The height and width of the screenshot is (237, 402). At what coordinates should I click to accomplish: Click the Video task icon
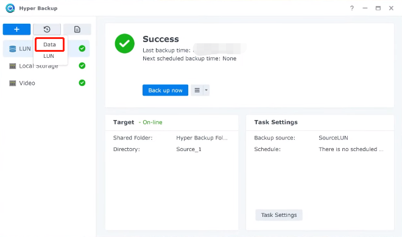(12, 83)
